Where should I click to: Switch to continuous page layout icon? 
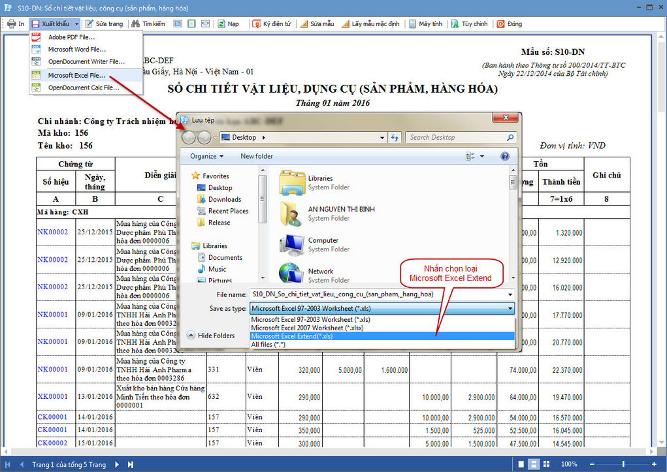(534, 464)
